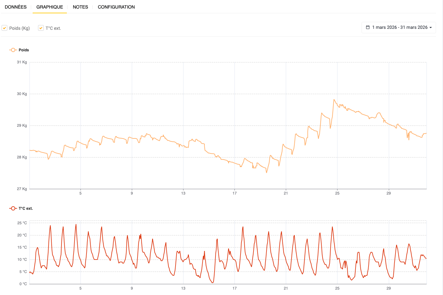
Task: Uncheck the Poids (Kg) checkbox
Action: click(x=4, y=28)
